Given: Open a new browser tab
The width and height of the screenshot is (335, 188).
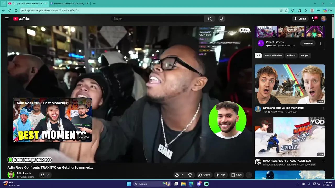Looking at the screenshot, I should 94,4.
